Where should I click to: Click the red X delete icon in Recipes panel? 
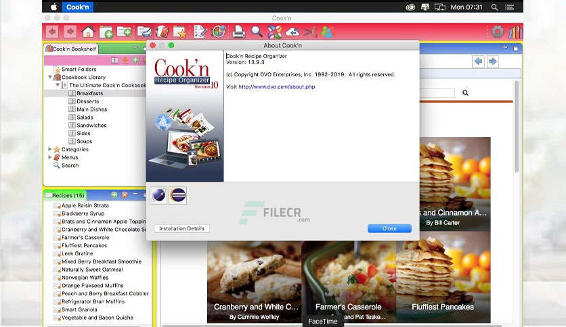[125, 195]
